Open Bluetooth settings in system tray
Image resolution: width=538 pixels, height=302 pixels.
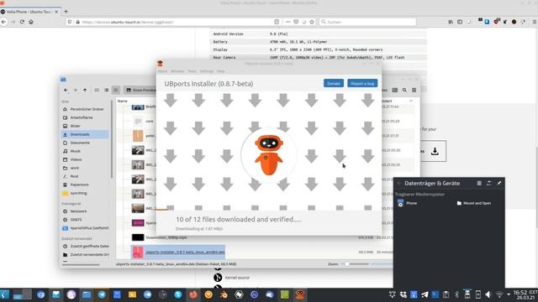pos(456,294)
